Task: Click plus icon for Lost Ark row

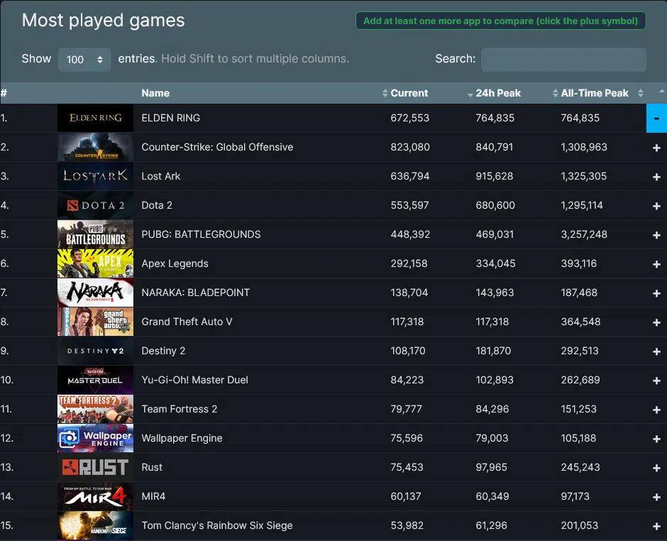Action: coord(656,177)
